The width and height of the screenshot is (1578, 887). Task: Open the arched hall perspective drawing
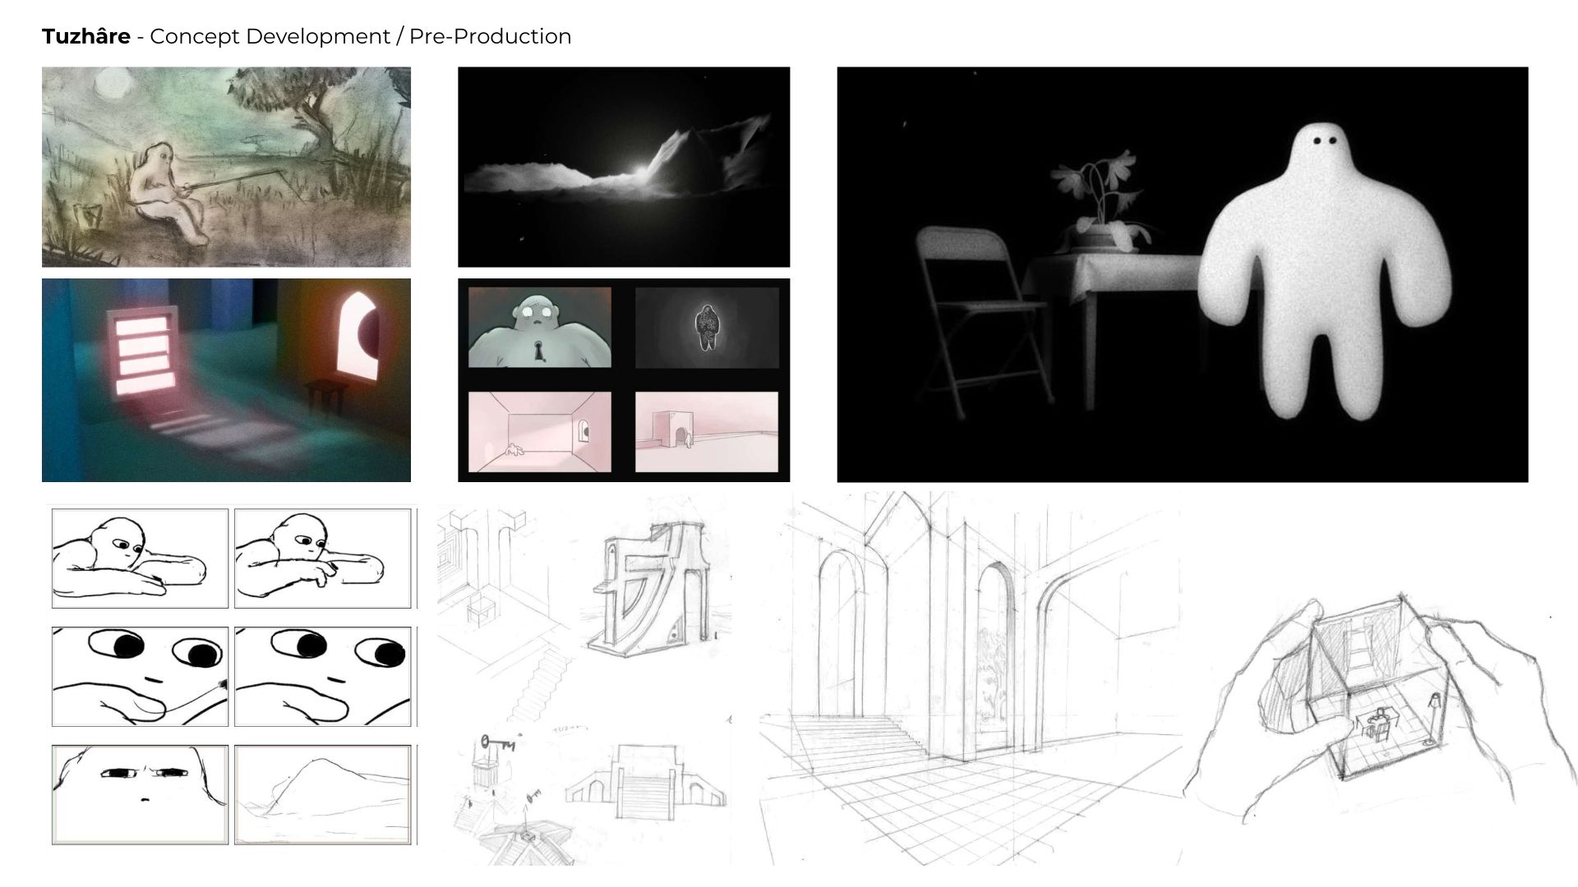click(x=970, y=678)
